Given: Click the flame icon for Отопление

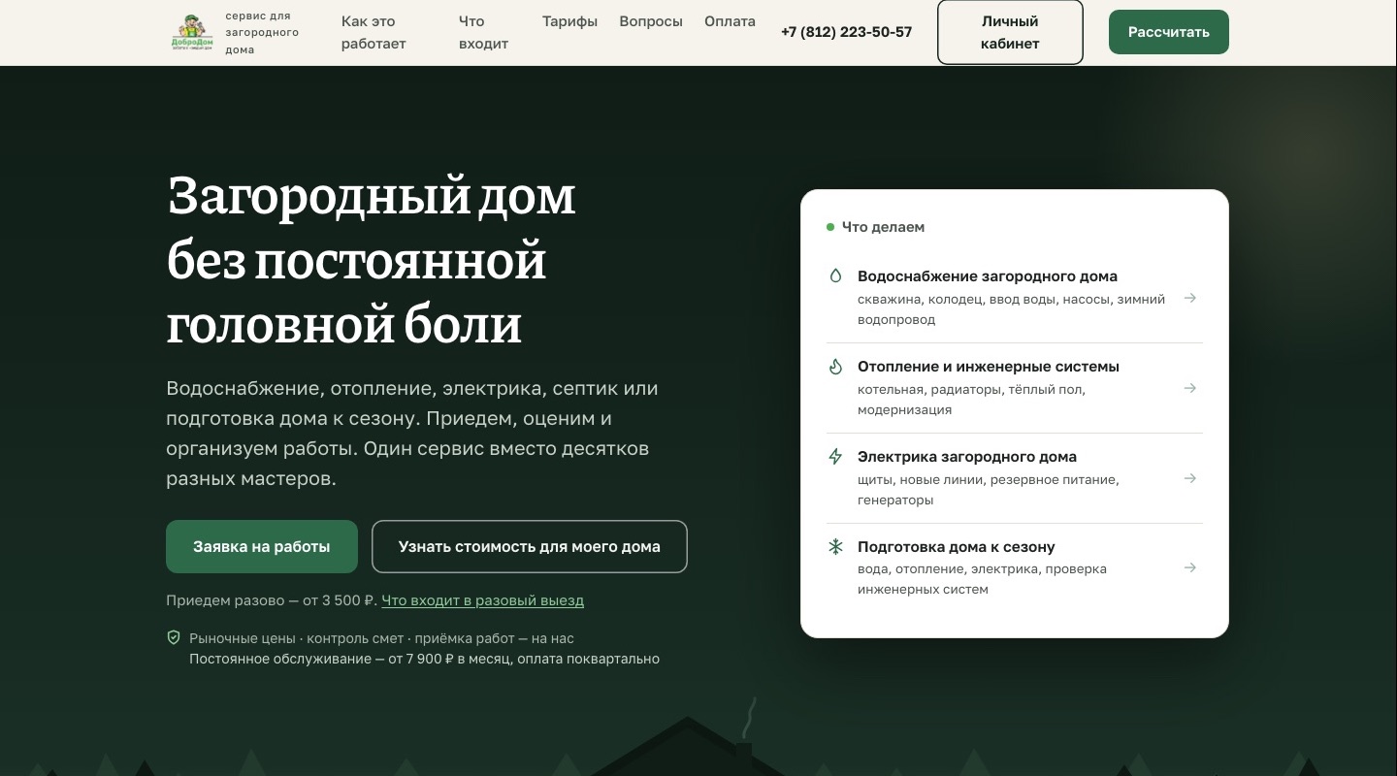Looking at the screenshot, I should point(835,366).
